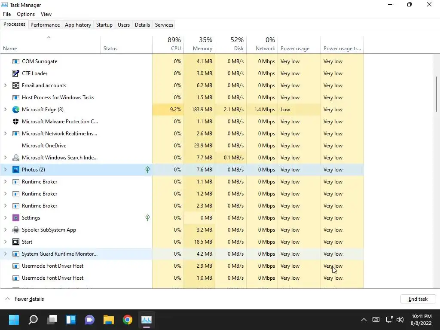The image size is (440, 330).
Task: Click the System Guard Runtime Monitor icon
Action: click(x=16, y=254)
